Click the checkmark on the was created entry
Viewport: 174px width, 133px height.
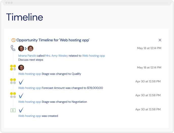click(x=21, y=110)
